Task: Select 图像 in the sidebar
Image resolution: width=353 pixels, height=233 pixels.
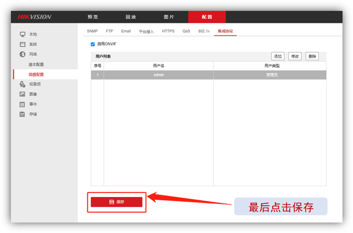Action: pos(33,94)
